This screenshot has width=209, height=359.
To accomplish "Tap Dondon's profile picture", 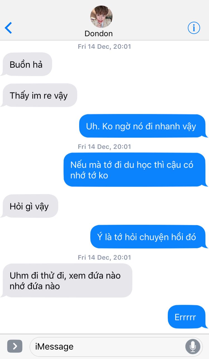I will (x=101, y=17).
